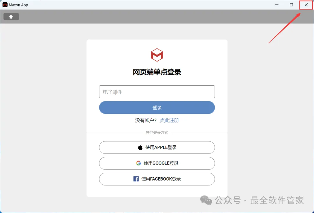Sign in with 使用FACEBOOK登录 button
This screenshot has width=314, height=213.
coord(157,179)
